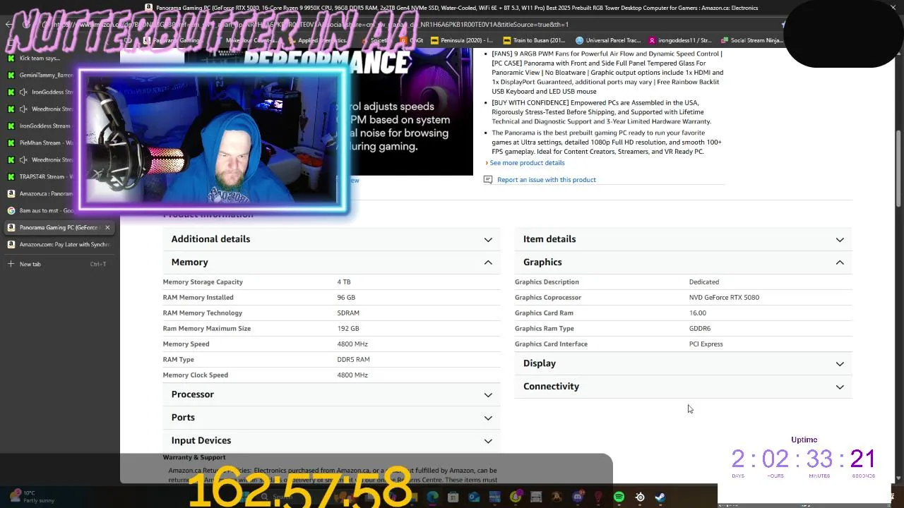
Task: Unmute the IronGoddess Stream tab speaker icon
Action: [23, 92]
